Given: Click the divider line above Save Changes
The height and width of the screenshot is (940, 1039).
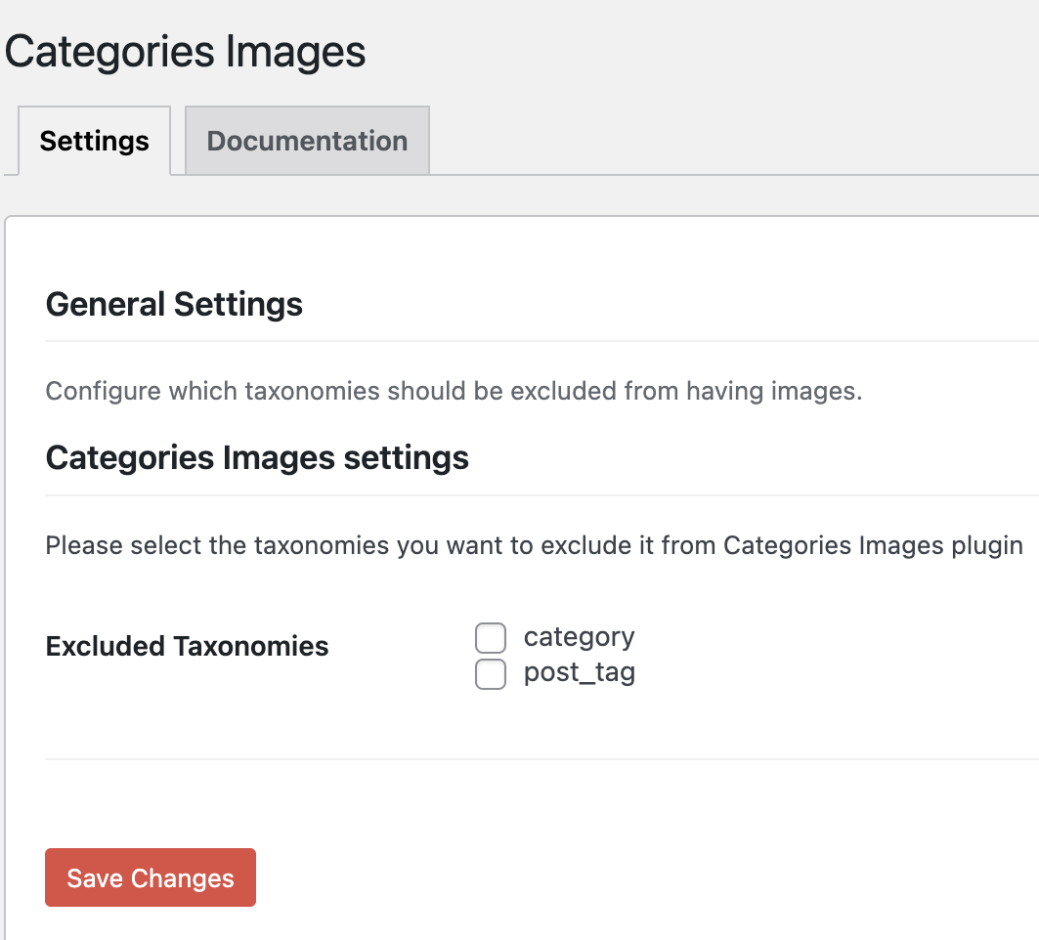Looking at the screenshot, I should pyautogui.click(x=538, y=759).
